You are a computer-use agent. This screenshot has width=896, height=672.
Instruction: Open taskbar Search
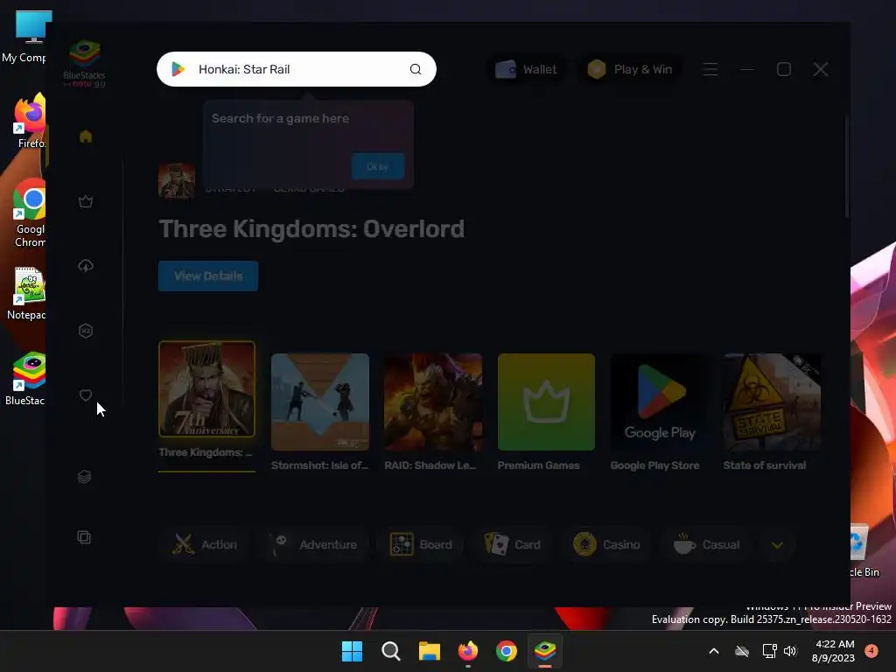(x=391, y=651)
